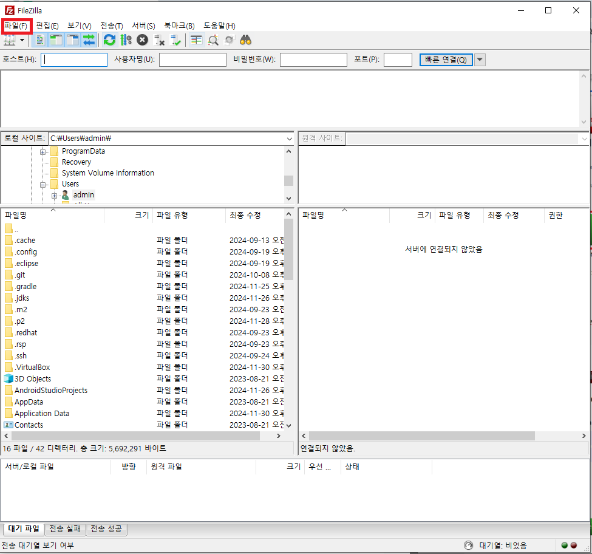Select the Application Data folder row
The width and height of the screenshot is (592, 554).
[143, 414]
